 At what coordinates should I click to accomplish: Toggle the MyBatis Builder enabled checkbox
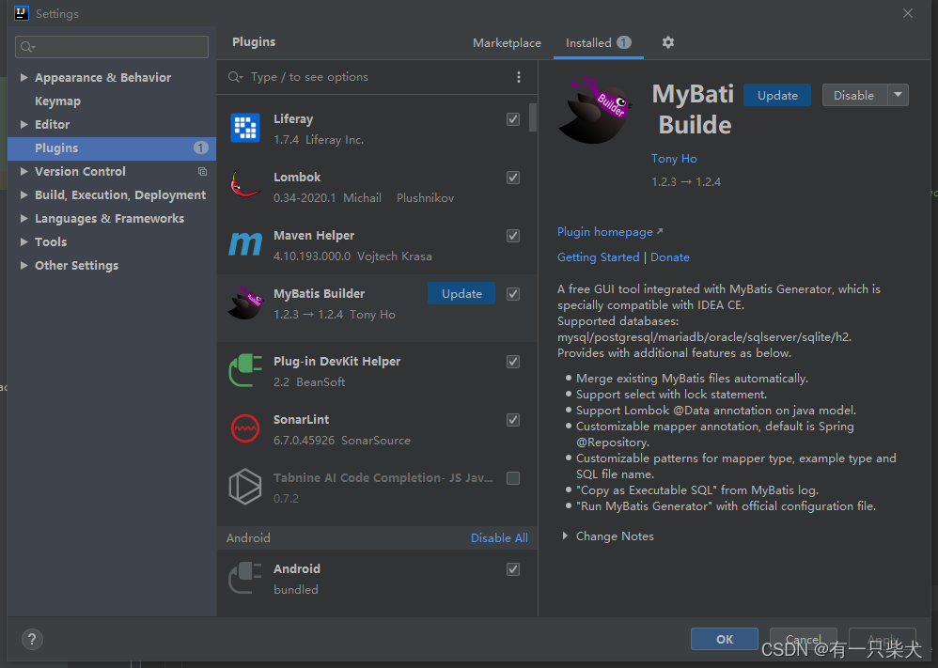click(512, 294)
